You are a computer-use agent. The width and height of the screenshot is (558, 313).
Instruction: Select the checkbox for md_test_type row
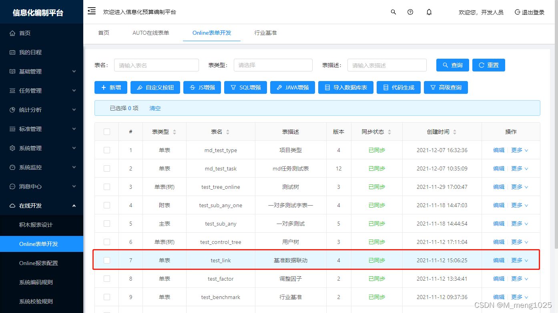tap(106, 150)
